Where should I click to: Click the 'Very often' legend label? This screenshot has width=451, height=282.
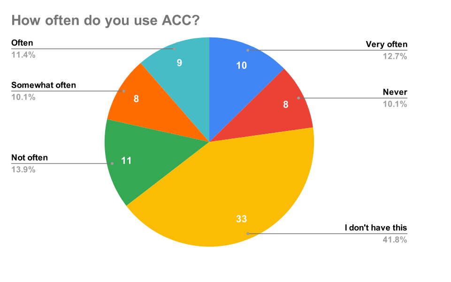387,45
